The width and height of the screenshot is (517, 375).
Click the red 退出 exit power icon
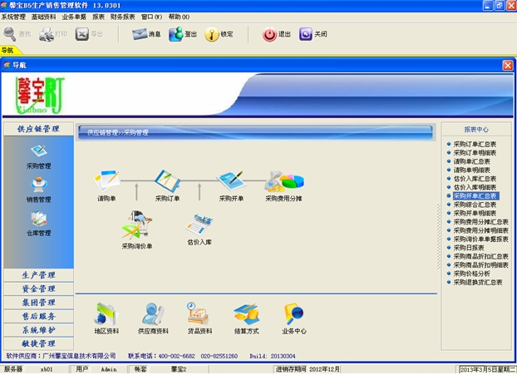tap(269, 34)
